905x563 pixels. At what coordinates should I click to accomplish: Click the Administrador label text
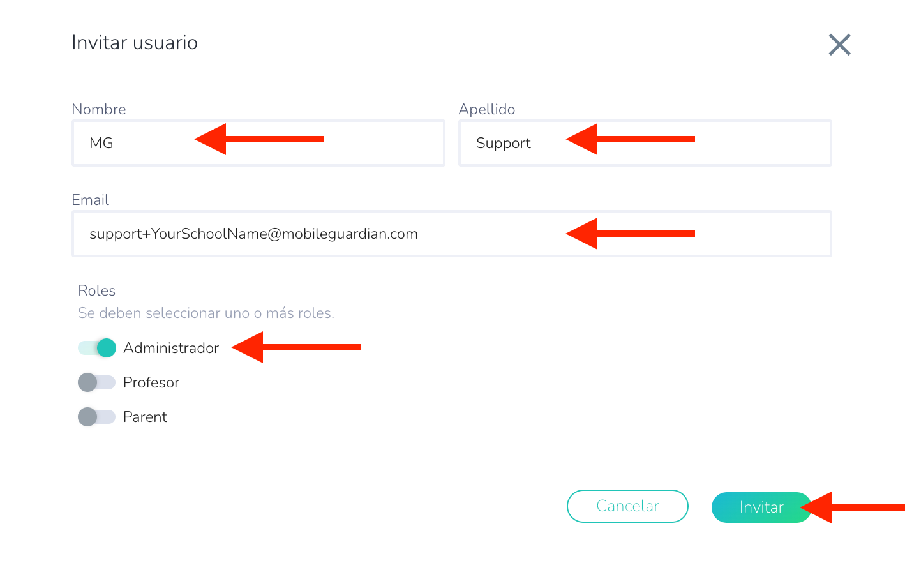[171, 348]
